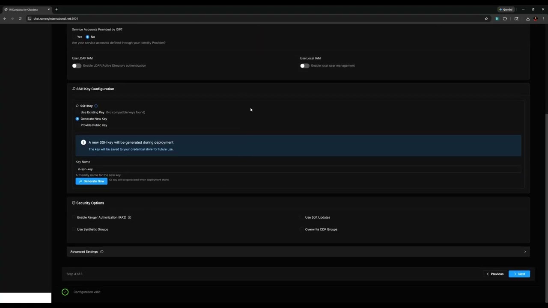Enable Use Synthetic Groups checkbox
This screenshot has height=308, width=548.
[74, 229]
